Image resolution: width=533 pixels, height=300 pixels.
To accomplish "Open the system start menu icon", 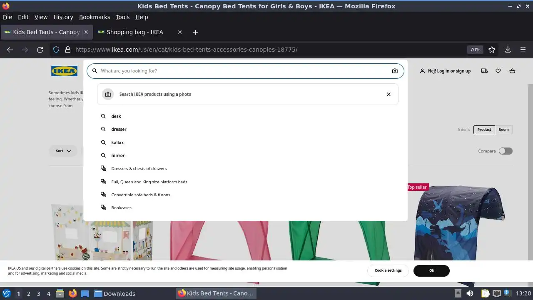I will pyautogui.click(x=6, y=293).
